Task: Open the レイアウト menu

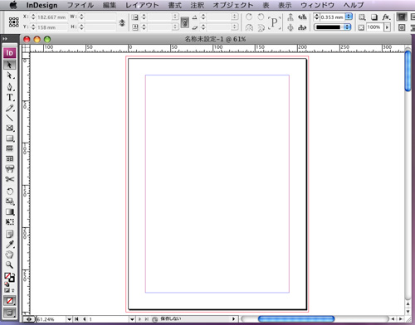Action: pos(142,5)
